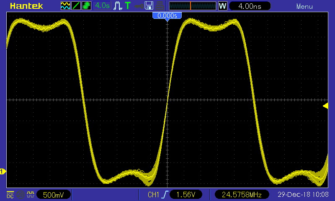The width and height of the screenshot is (335, 201).
Task: Click the pulse waveform icon
Action: [x=118, y=6]
